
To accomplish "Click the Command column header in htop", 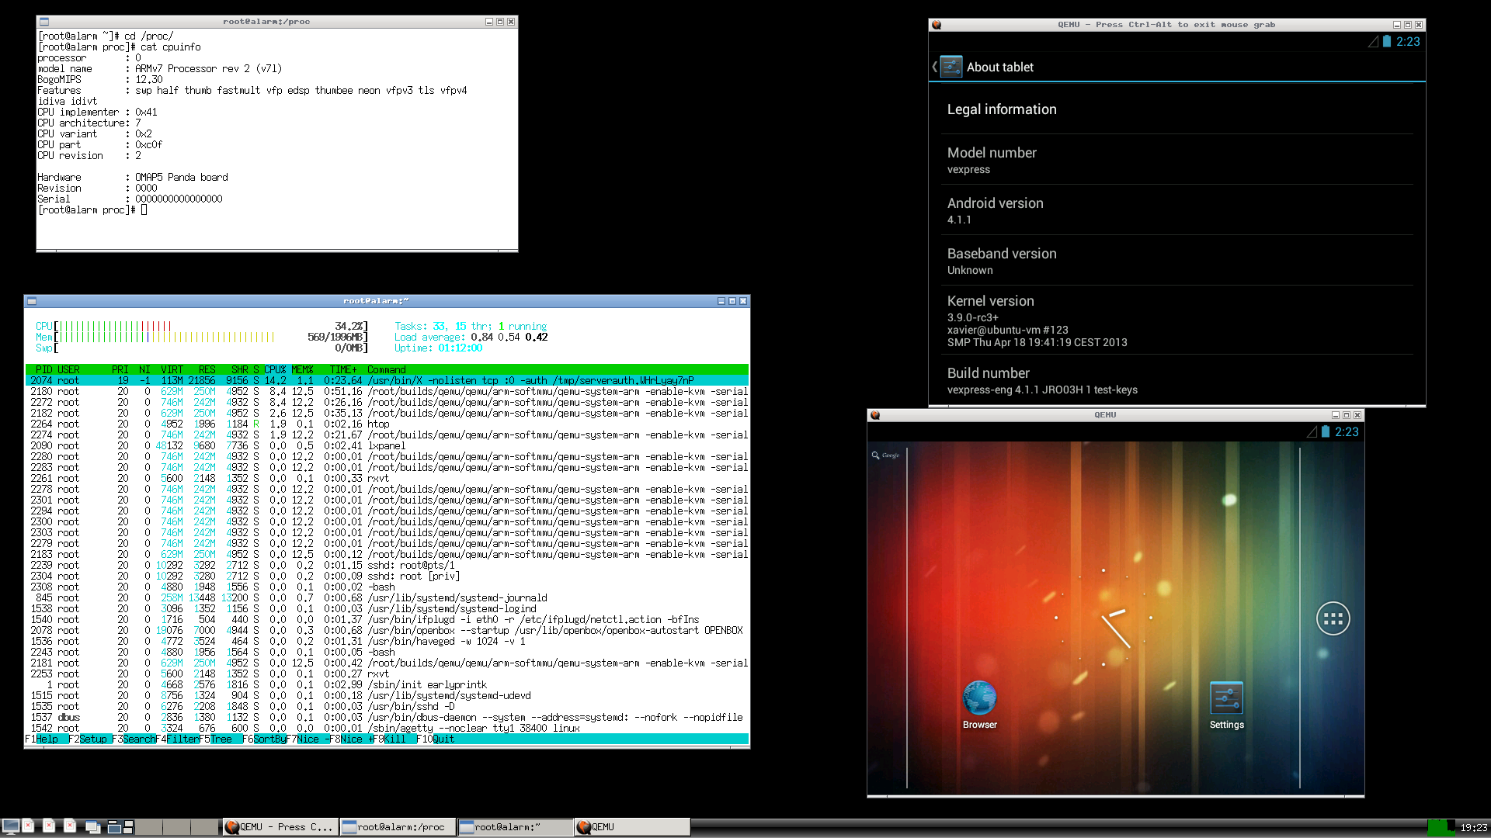I will [x=386, y=370].
